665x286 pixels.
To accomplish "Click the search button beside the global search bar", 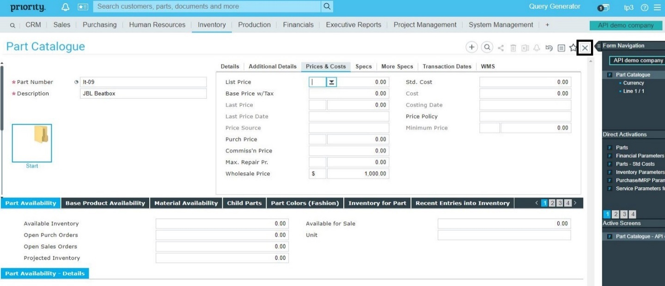I will (327, 6).
